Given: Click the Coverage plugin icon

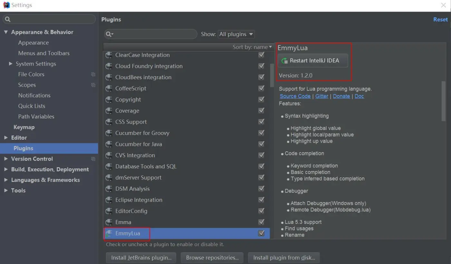Looking at the screenshot, I should [x=109, y=111].
